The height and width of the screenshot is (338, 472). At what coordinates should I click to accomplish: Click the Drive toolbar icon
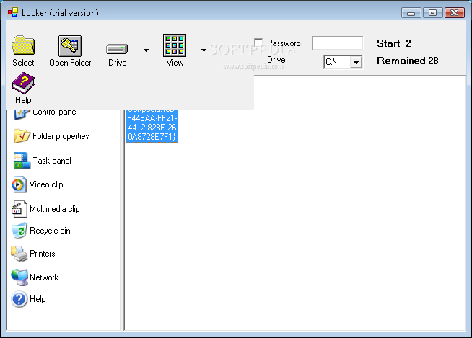[117, 49]
